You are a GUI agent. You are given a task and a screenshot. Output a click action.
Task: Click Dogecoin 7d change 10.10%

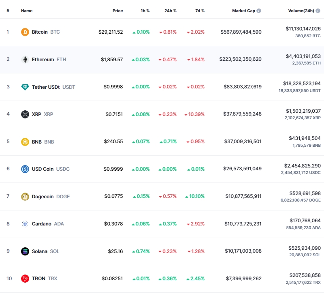tap(195, 196)
